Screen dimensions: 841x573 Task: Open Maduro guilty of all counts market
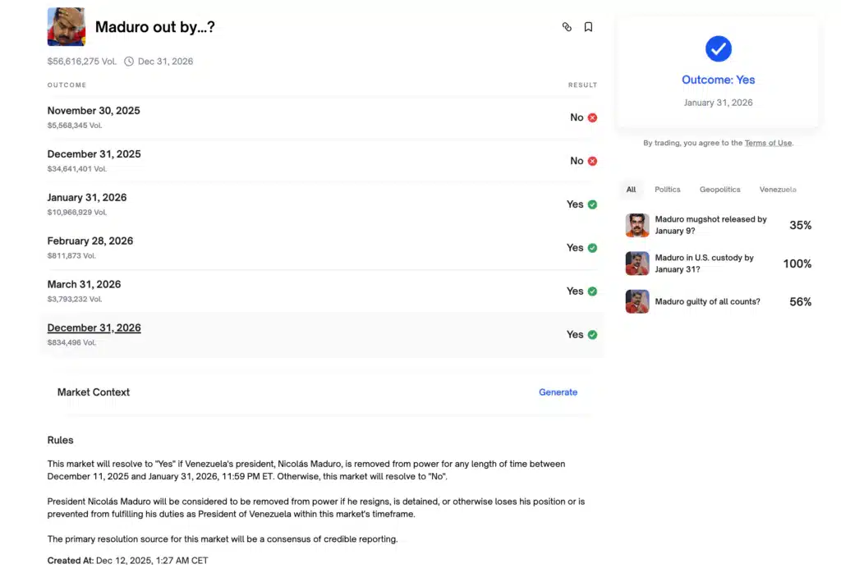pos(707,301)
